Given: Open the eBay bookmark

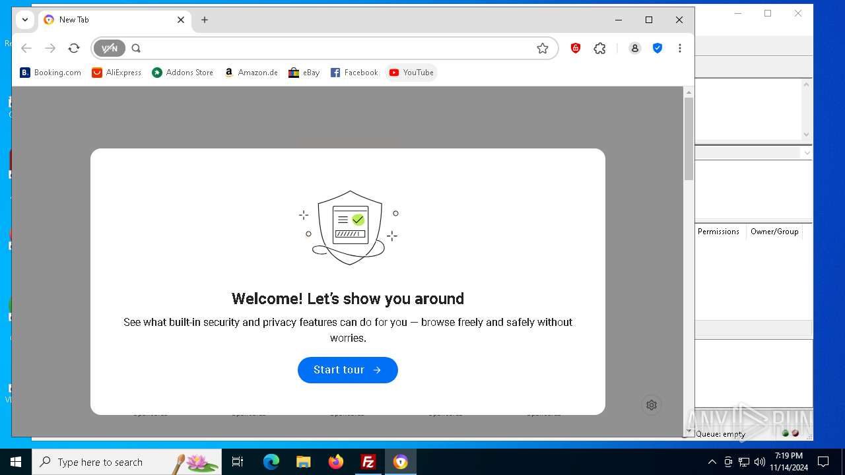Looking at the screenshot, I should click(304, 73).
